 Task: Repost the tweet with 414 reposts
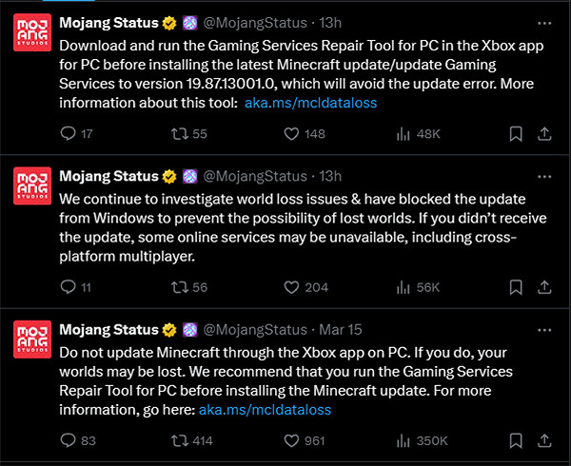click(x=178, y=441)
